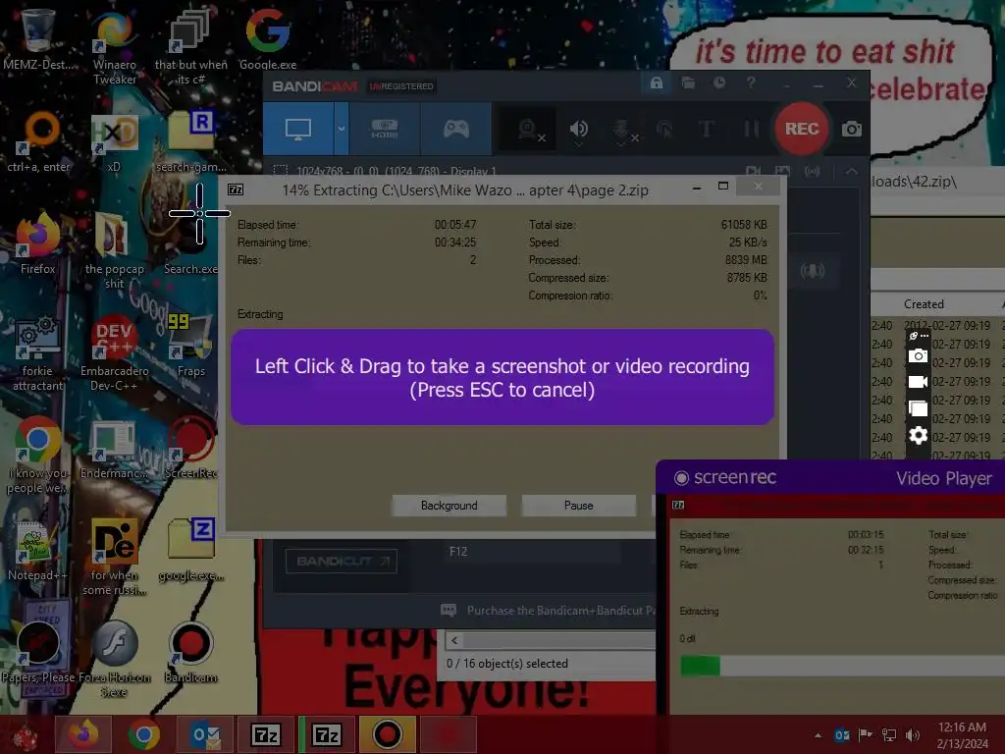Open the taskbar clock showing 12:16 AM

[x=962, y=735]
